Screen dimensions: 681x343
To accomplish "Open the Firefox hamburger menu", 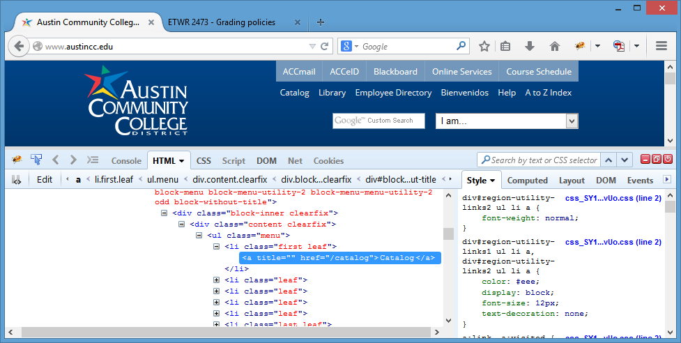I will click(x=661, y=45).
